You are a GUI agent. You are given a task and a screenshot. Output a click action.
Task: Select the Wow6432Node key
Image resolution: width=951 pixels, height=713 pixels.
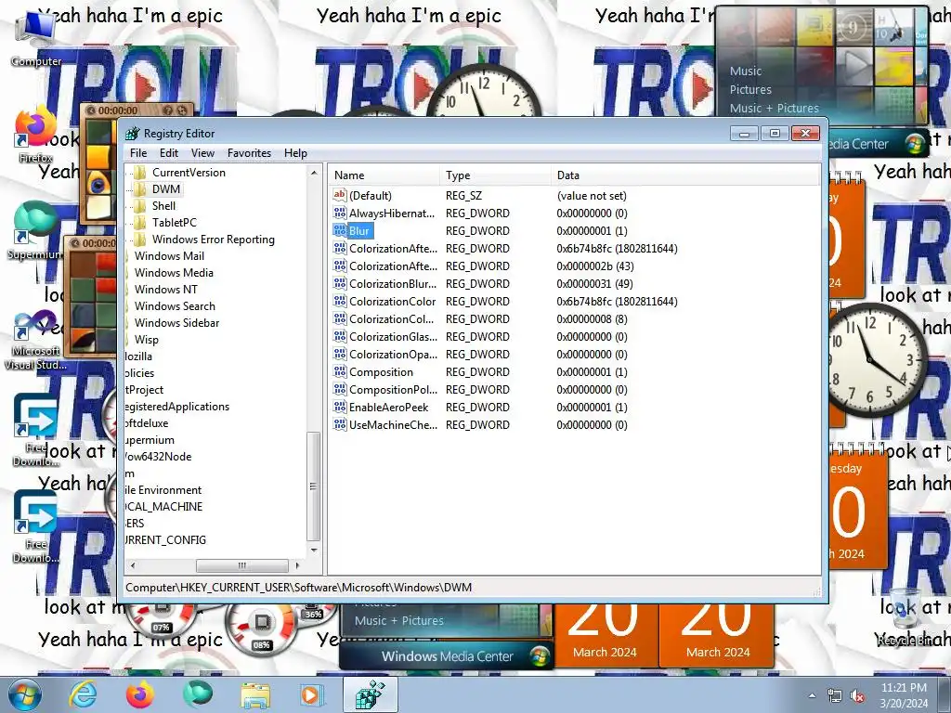coord(158,457)
